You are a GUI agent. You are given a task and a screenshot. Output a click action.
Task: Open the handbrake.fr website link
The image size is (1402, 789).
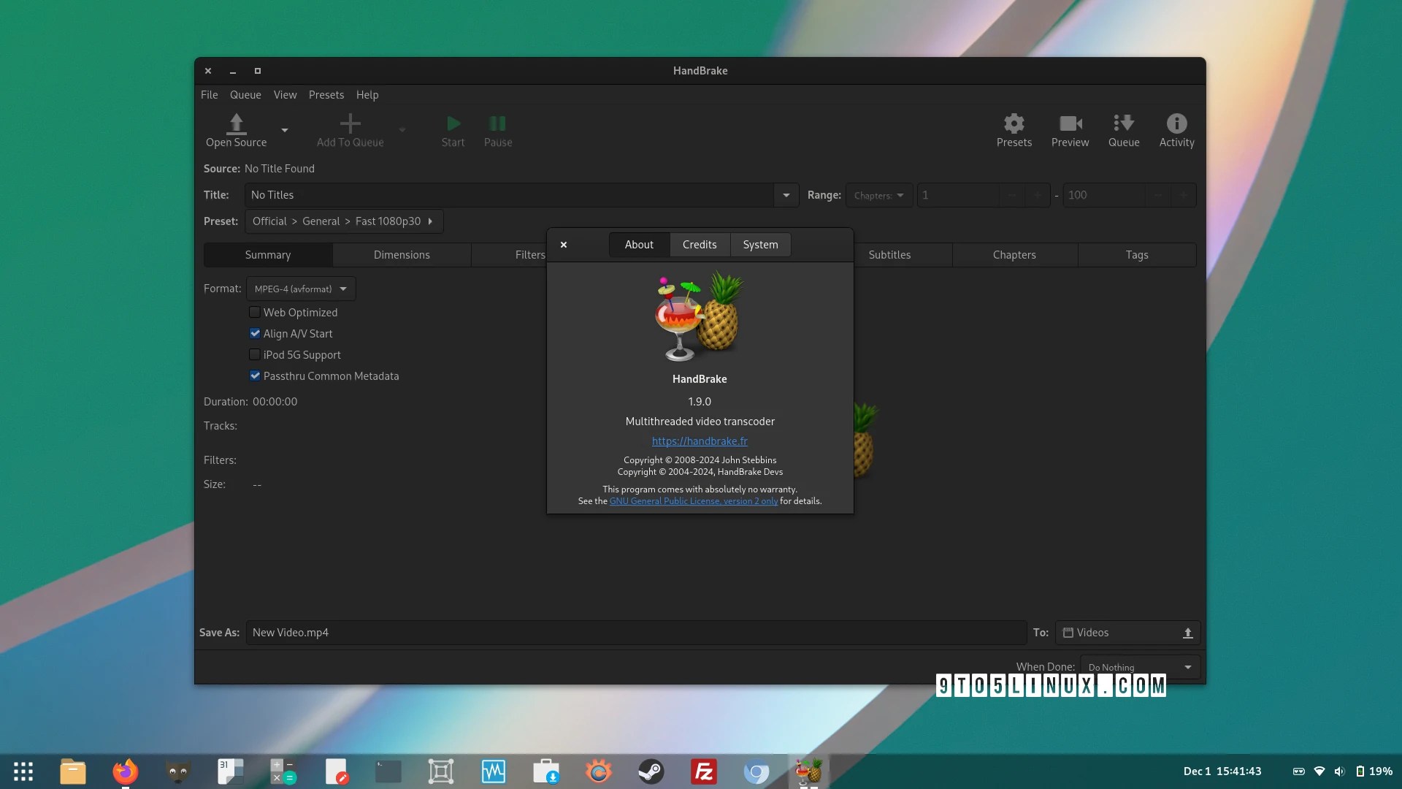click(x=699, y=441)
